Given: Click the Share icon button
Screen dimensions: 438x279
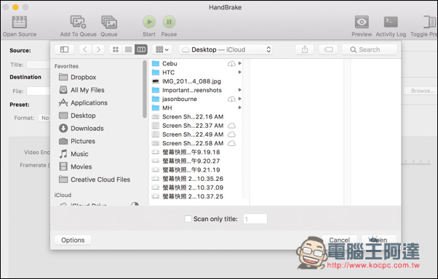Looking at the screenshot, I should click(305, 49).
